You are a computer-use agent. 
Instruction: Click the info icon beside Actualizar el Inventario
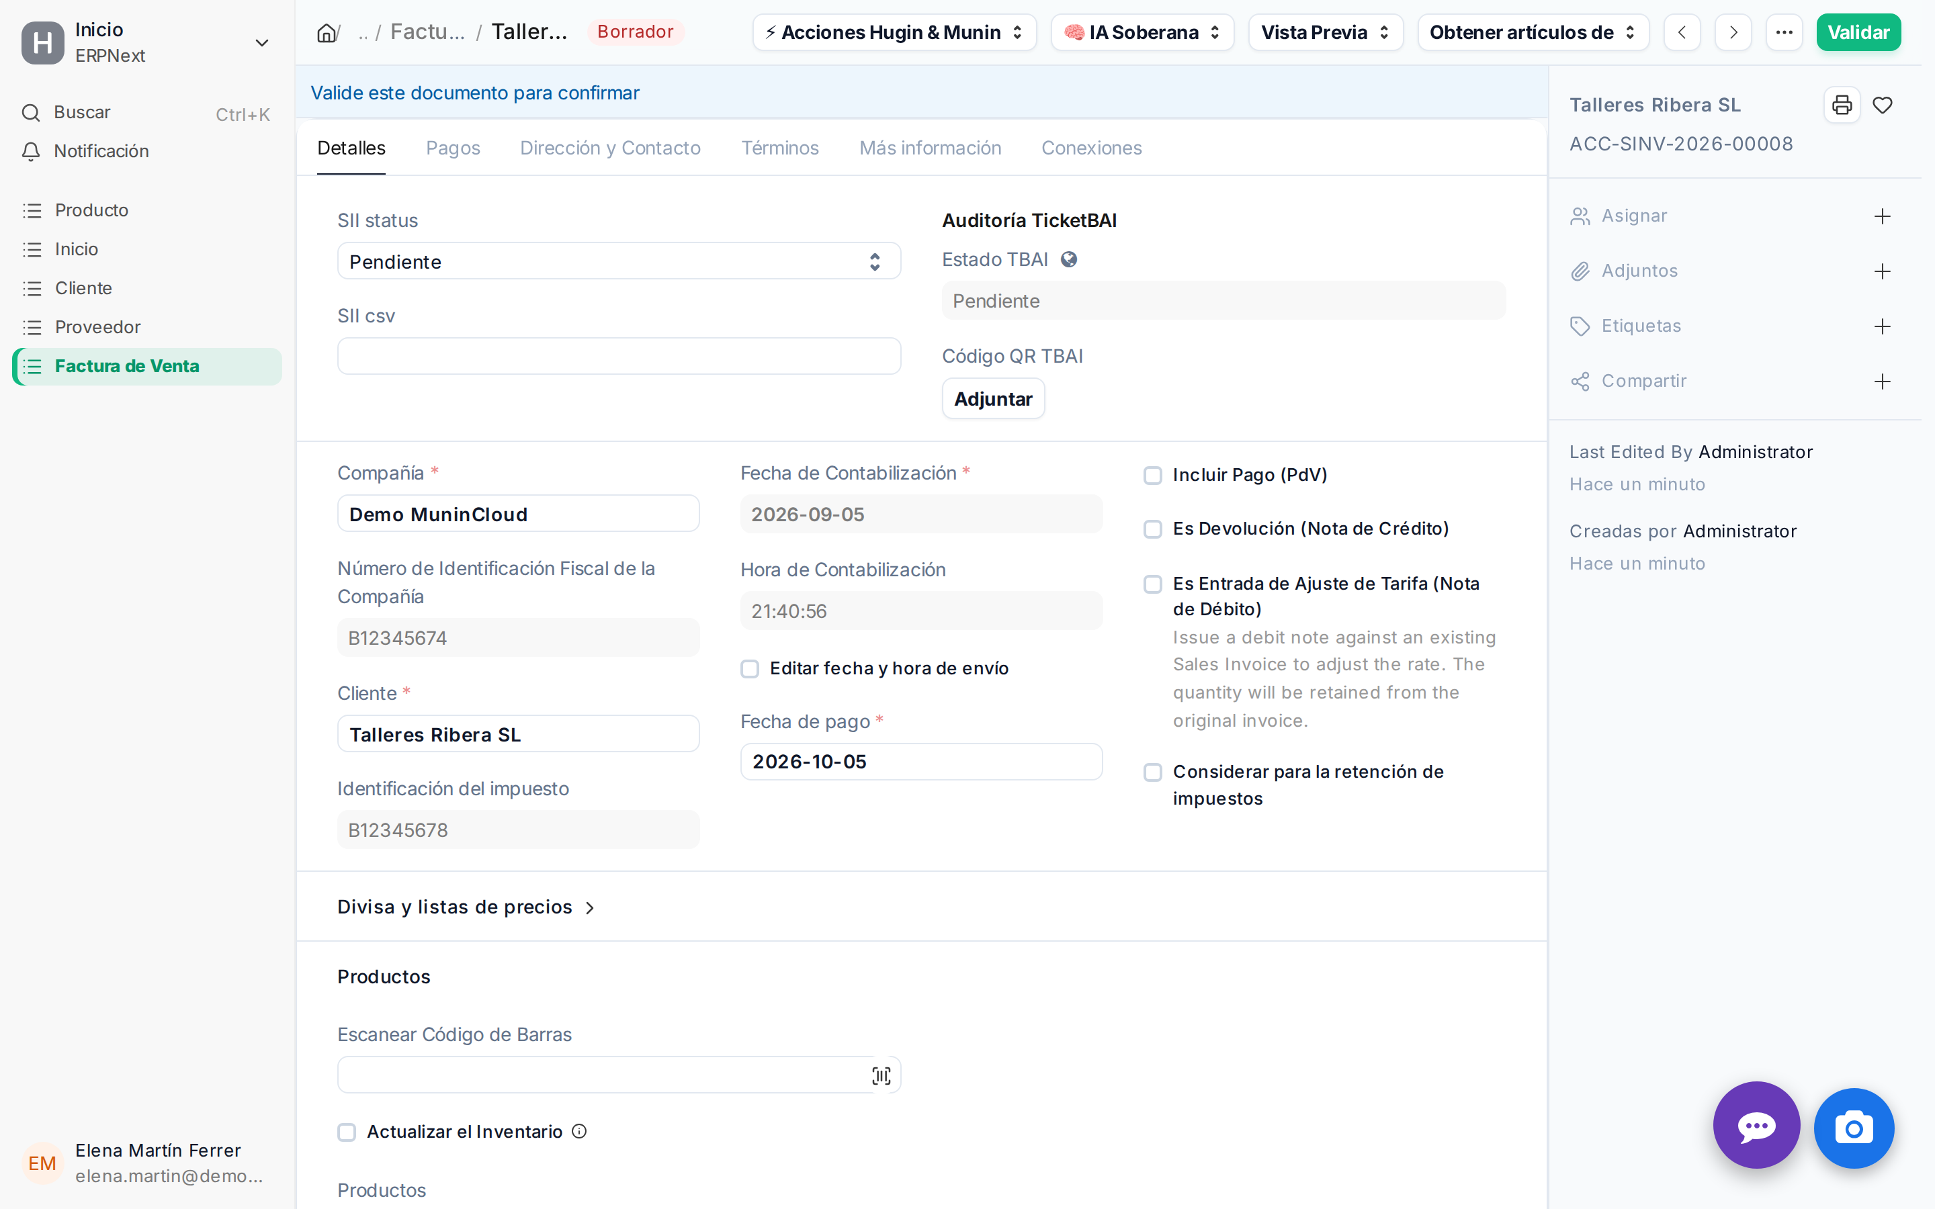pos(580,1132)
